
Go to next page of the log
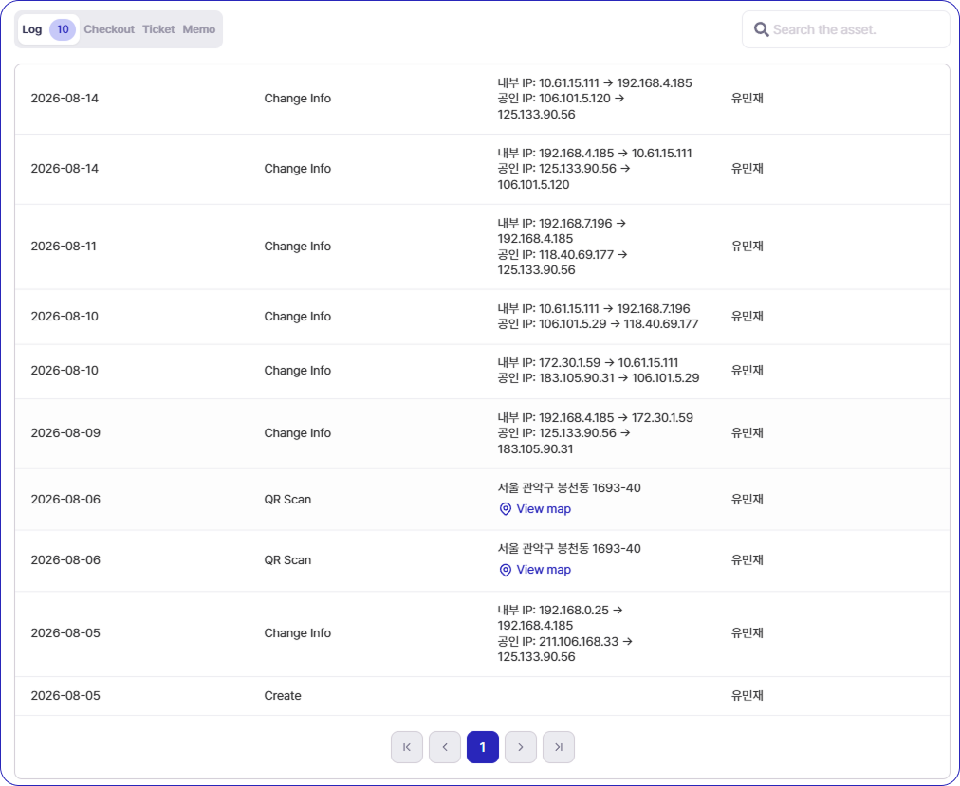(521, 747)
